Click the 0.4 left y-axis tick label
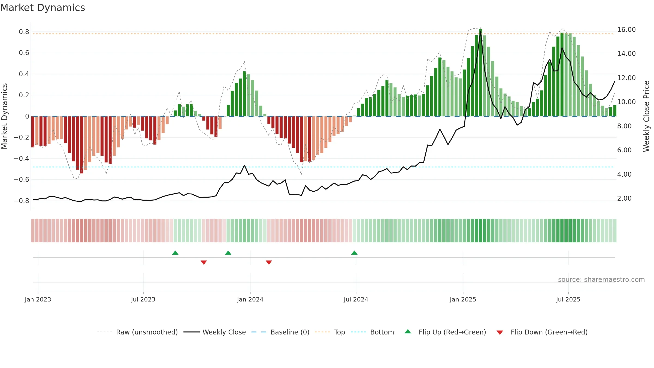Image resolution: width=654 pixels, height=368 pixels. (24, 74)
